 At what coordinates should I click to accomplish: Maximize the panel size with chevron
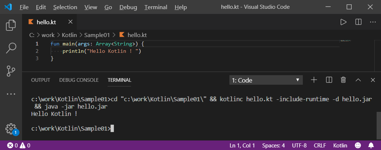point(358,80)
